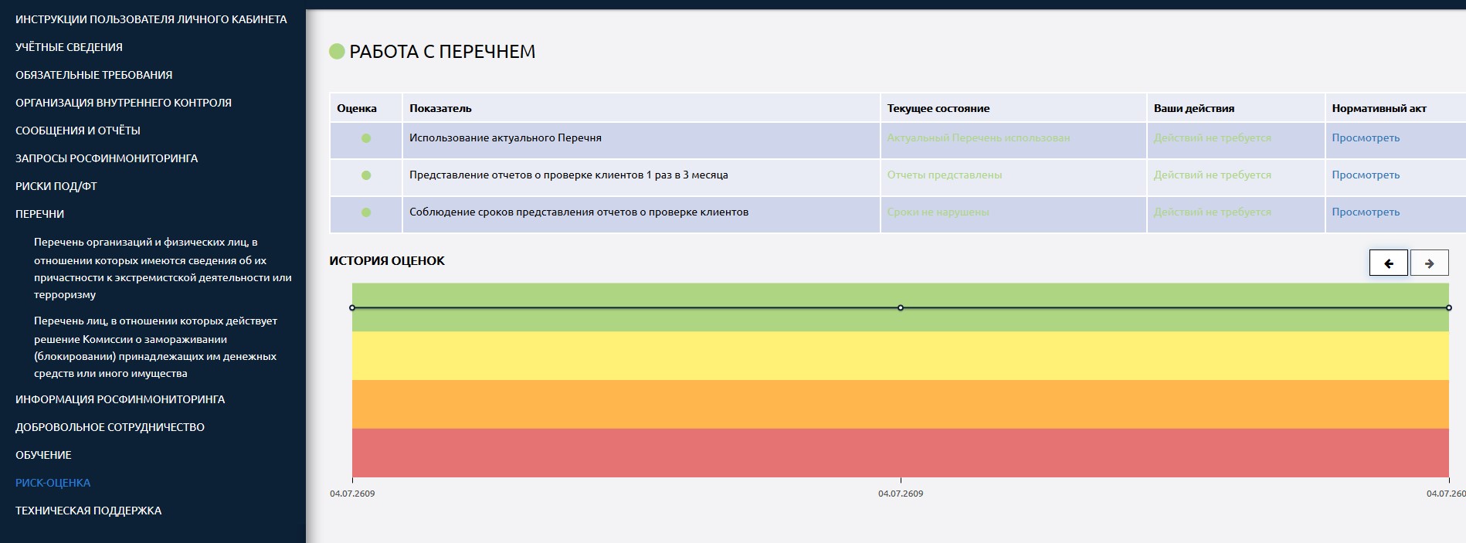
Task: Click green status dot for Соблюдение сроков row
Action: tap(366, 212)
